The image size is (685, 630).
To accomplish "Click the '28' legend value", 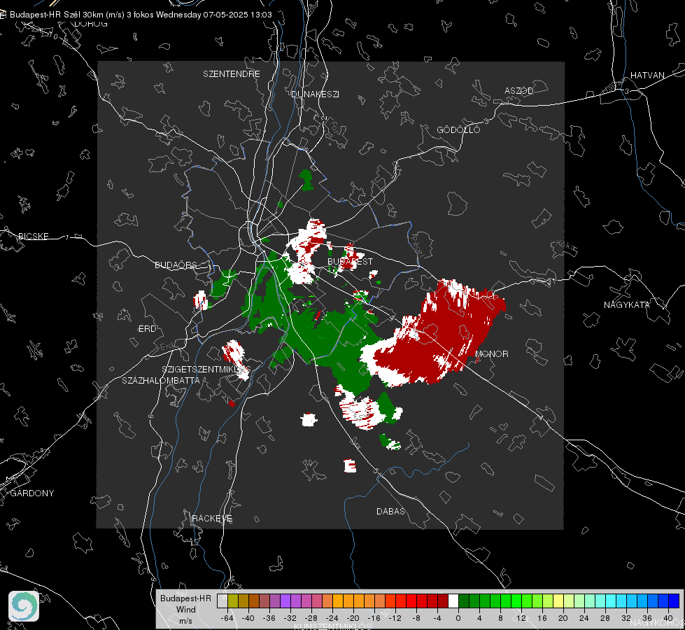I will tap(605, 618).
